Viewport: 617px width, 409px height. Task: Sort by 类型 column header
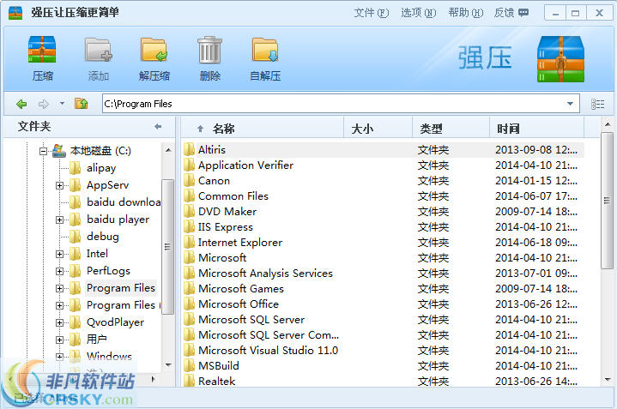pos(451,129)
